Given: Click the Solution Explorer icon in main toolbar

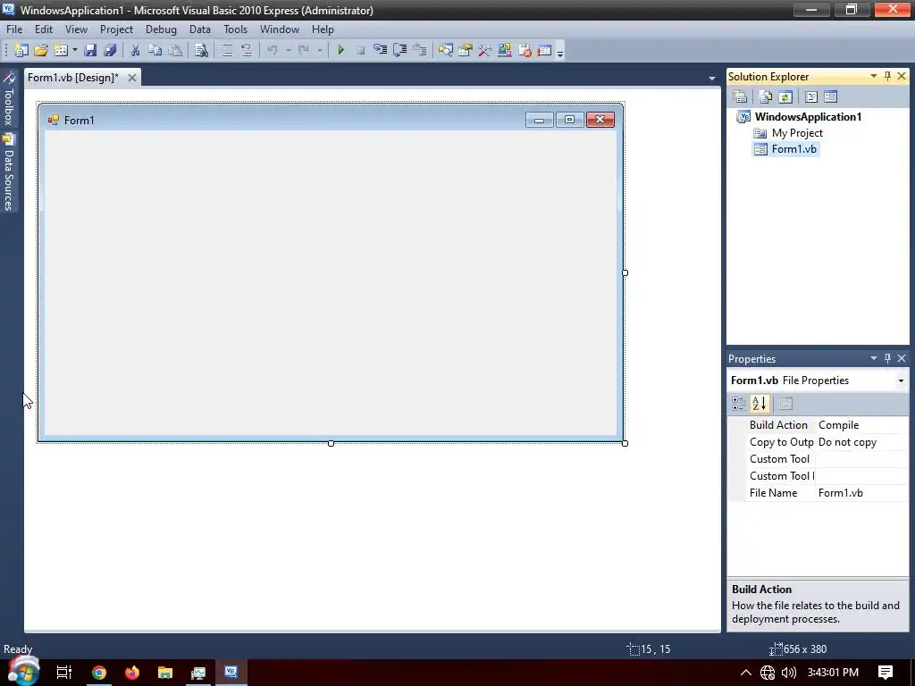Looking at the screenshot, I should pyautogui.click(x=445, y=50).
